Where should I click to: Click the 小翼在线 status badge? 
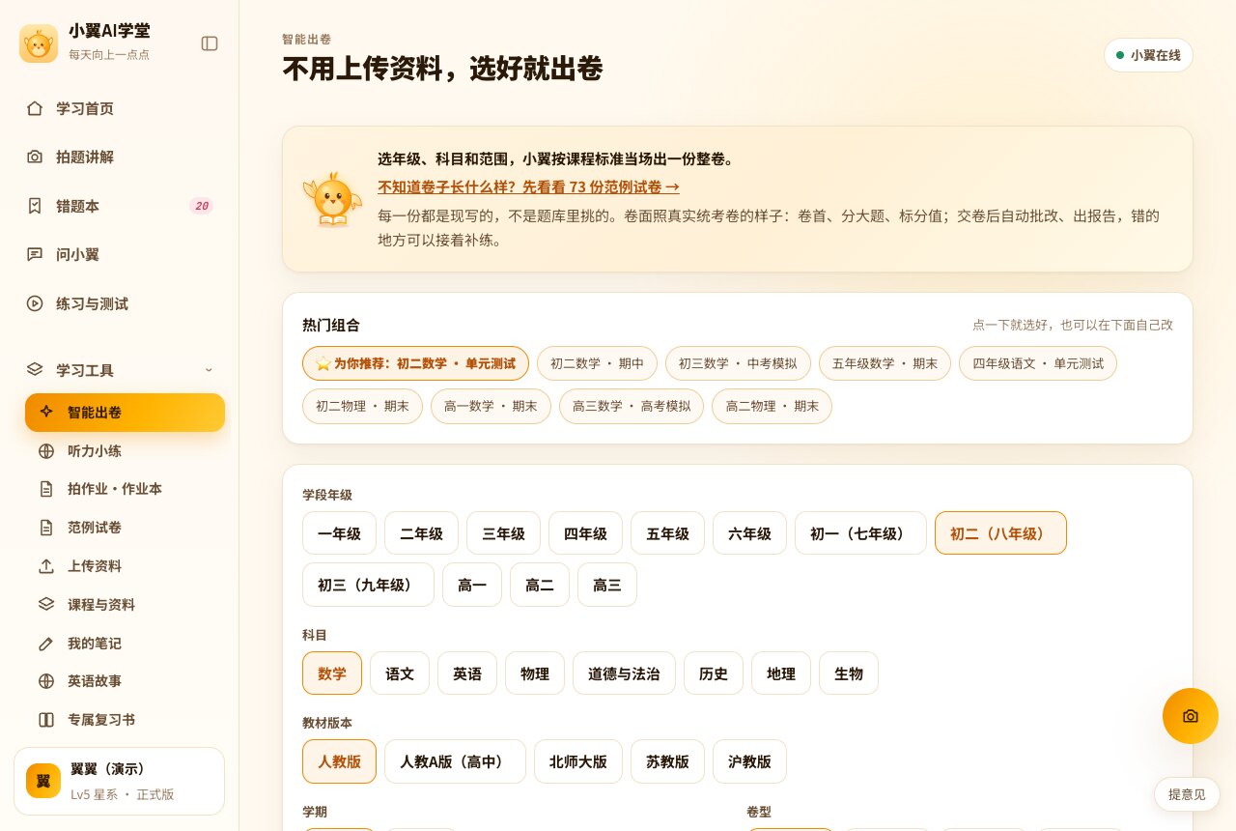click(1148, 55)
